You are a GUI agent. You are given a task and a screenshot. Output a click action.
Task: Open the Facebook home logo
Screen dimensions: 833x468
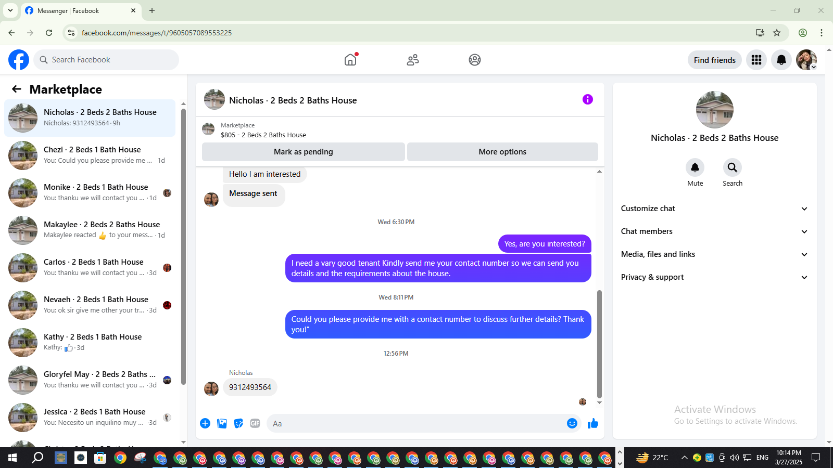[19, 60]
